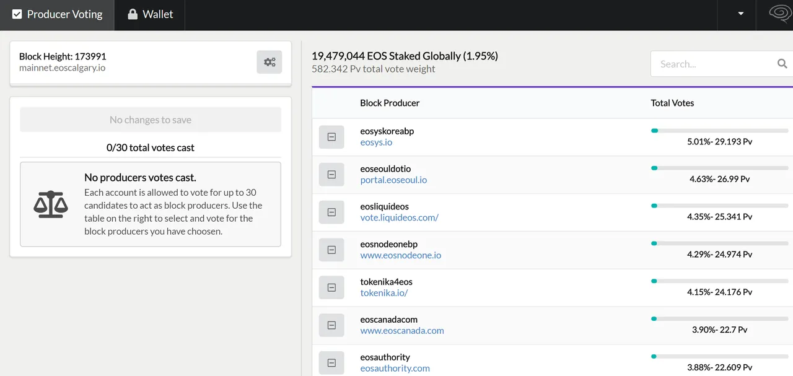
Task: Click the checkmark icon beside Producer Voting
Action: (17, 14)
